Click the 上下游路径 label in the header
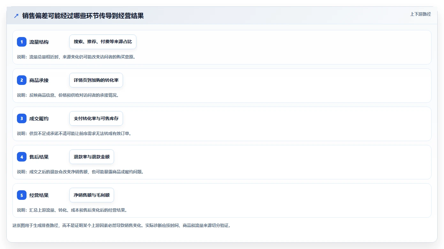The height and width of the screenshot is (249, 444). click(420, 14)
